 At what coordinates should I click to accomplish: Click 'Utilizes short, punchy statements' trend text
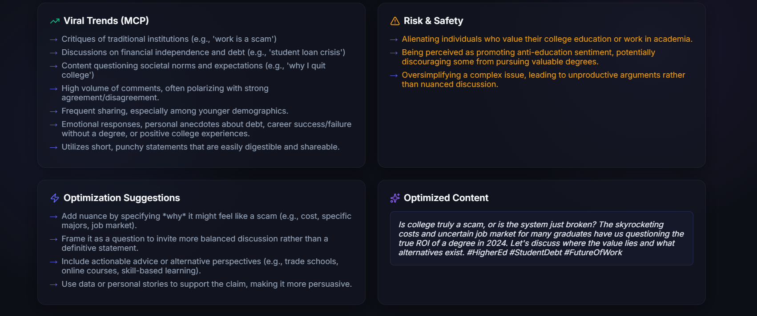201,147
